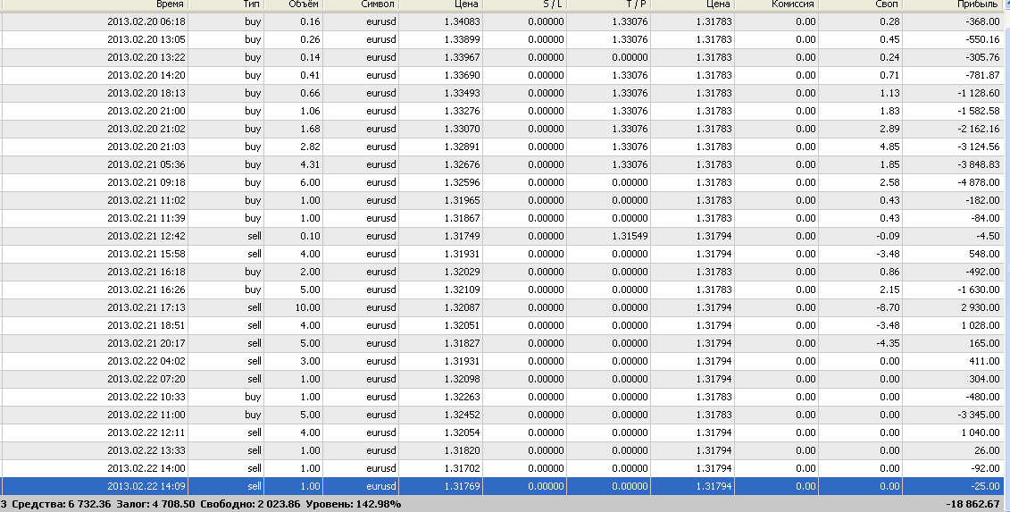The height and width of the screenshot is (512, 1010).
Task: Click volume 10.00 cell
Action: point(307,307)
